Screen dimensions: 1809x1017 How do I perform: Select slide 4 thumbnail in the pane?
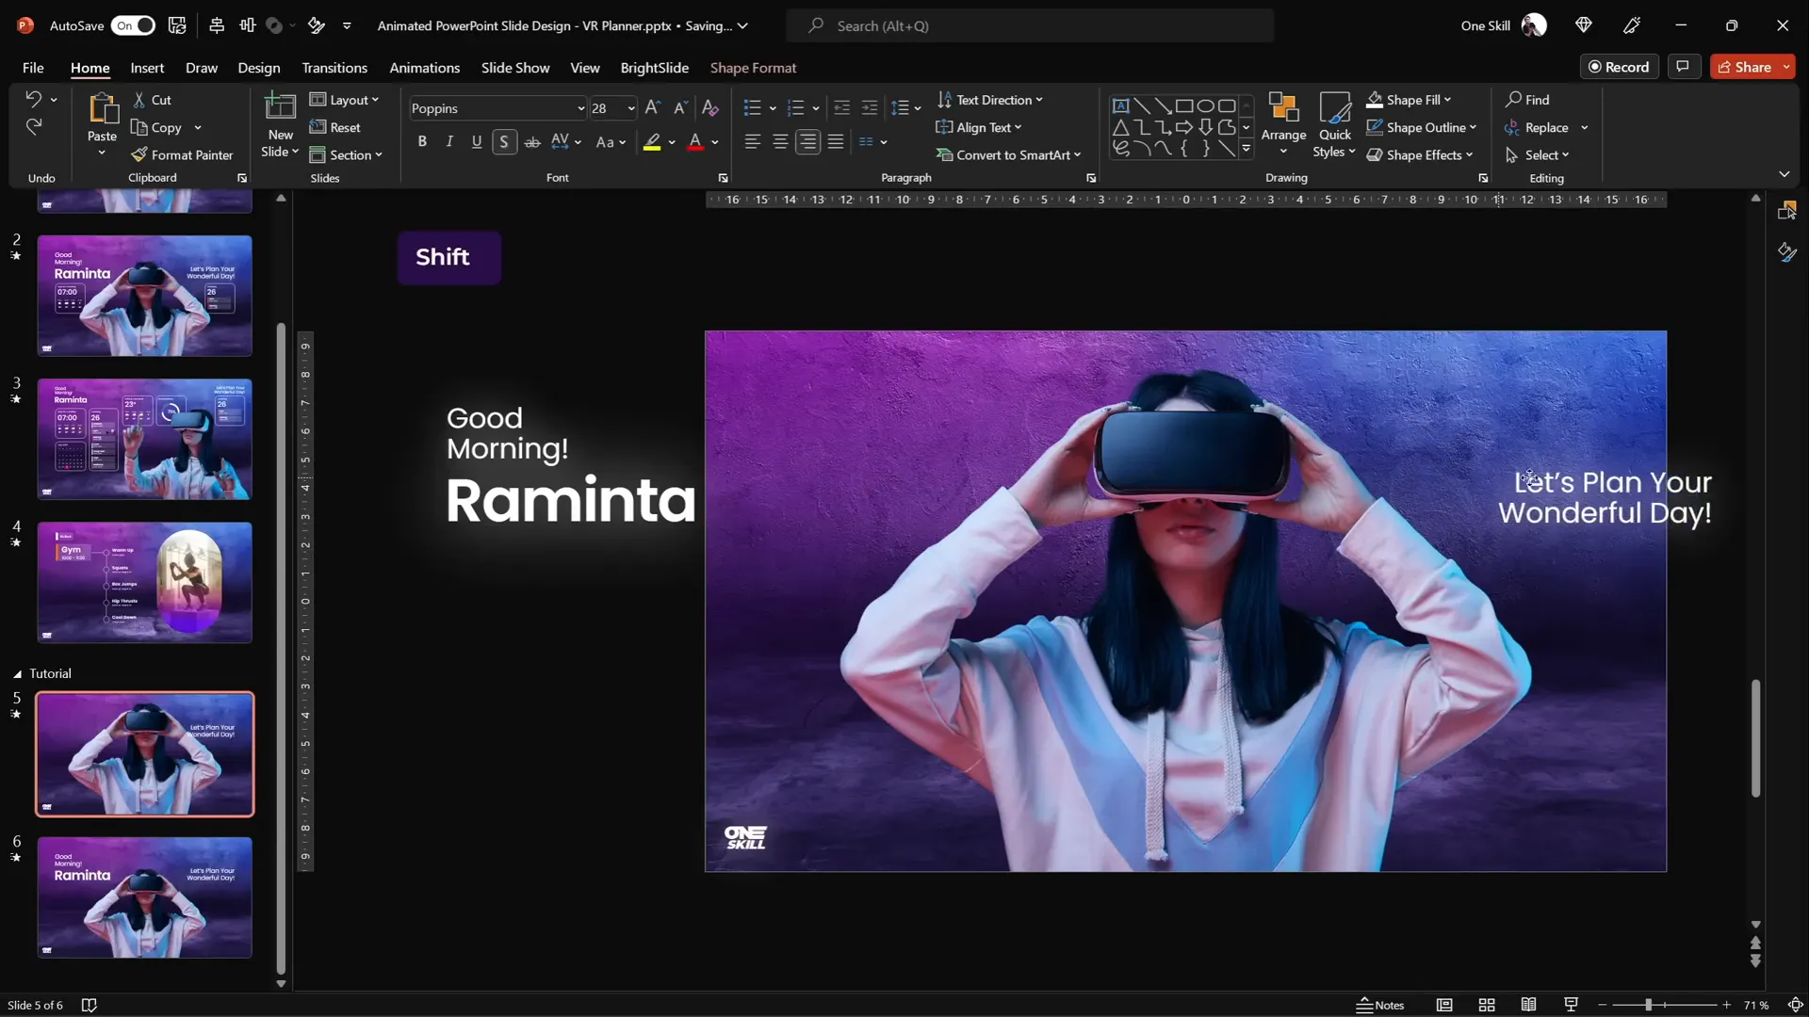144,582
